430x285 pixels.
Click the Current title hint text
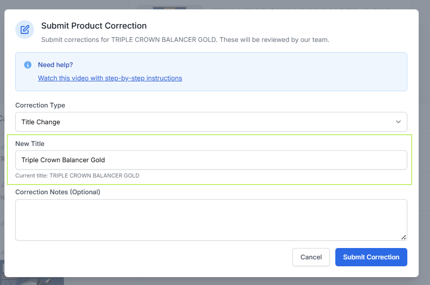click(77, 176)
